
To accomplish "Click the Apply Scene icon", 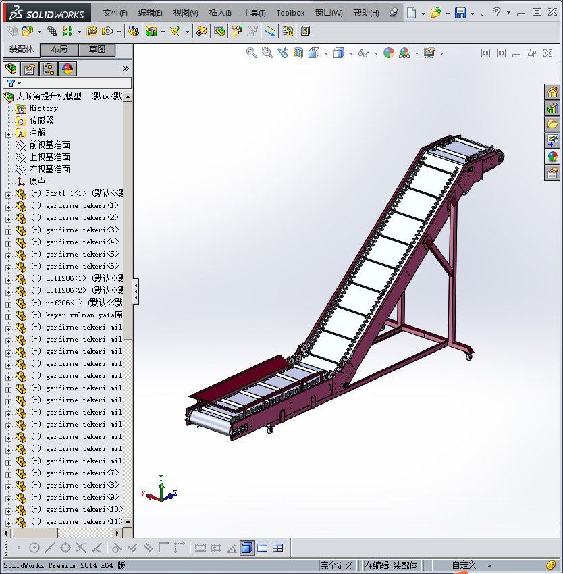I will coord(404,53).
